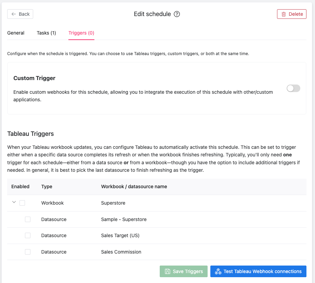Select the Sales Commission datasource checkbox

point(28,252)
